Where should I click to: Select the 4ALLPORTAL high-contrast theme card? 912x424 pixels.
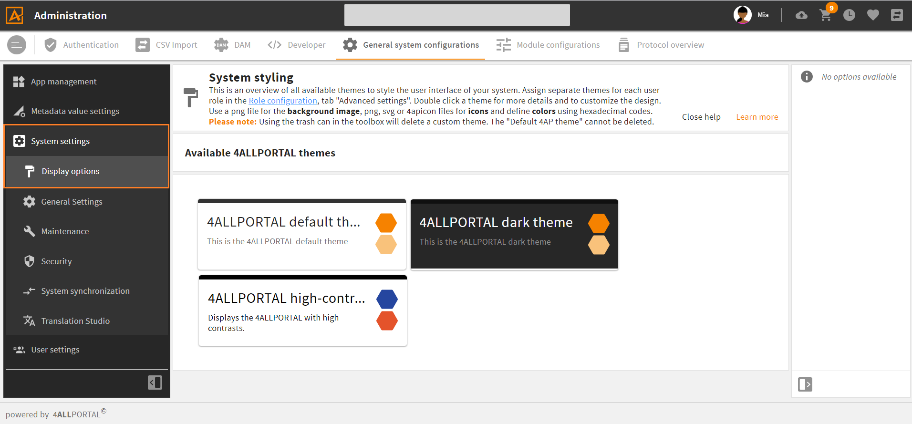click(x=303, y=310)
